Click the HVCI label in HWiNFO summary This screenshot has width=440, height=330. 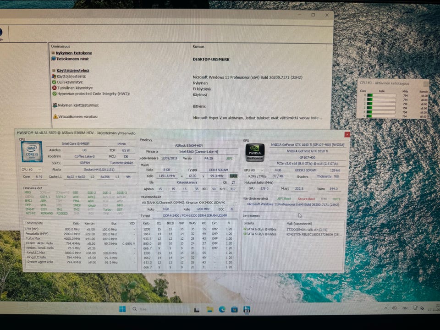tap(336, 199)
